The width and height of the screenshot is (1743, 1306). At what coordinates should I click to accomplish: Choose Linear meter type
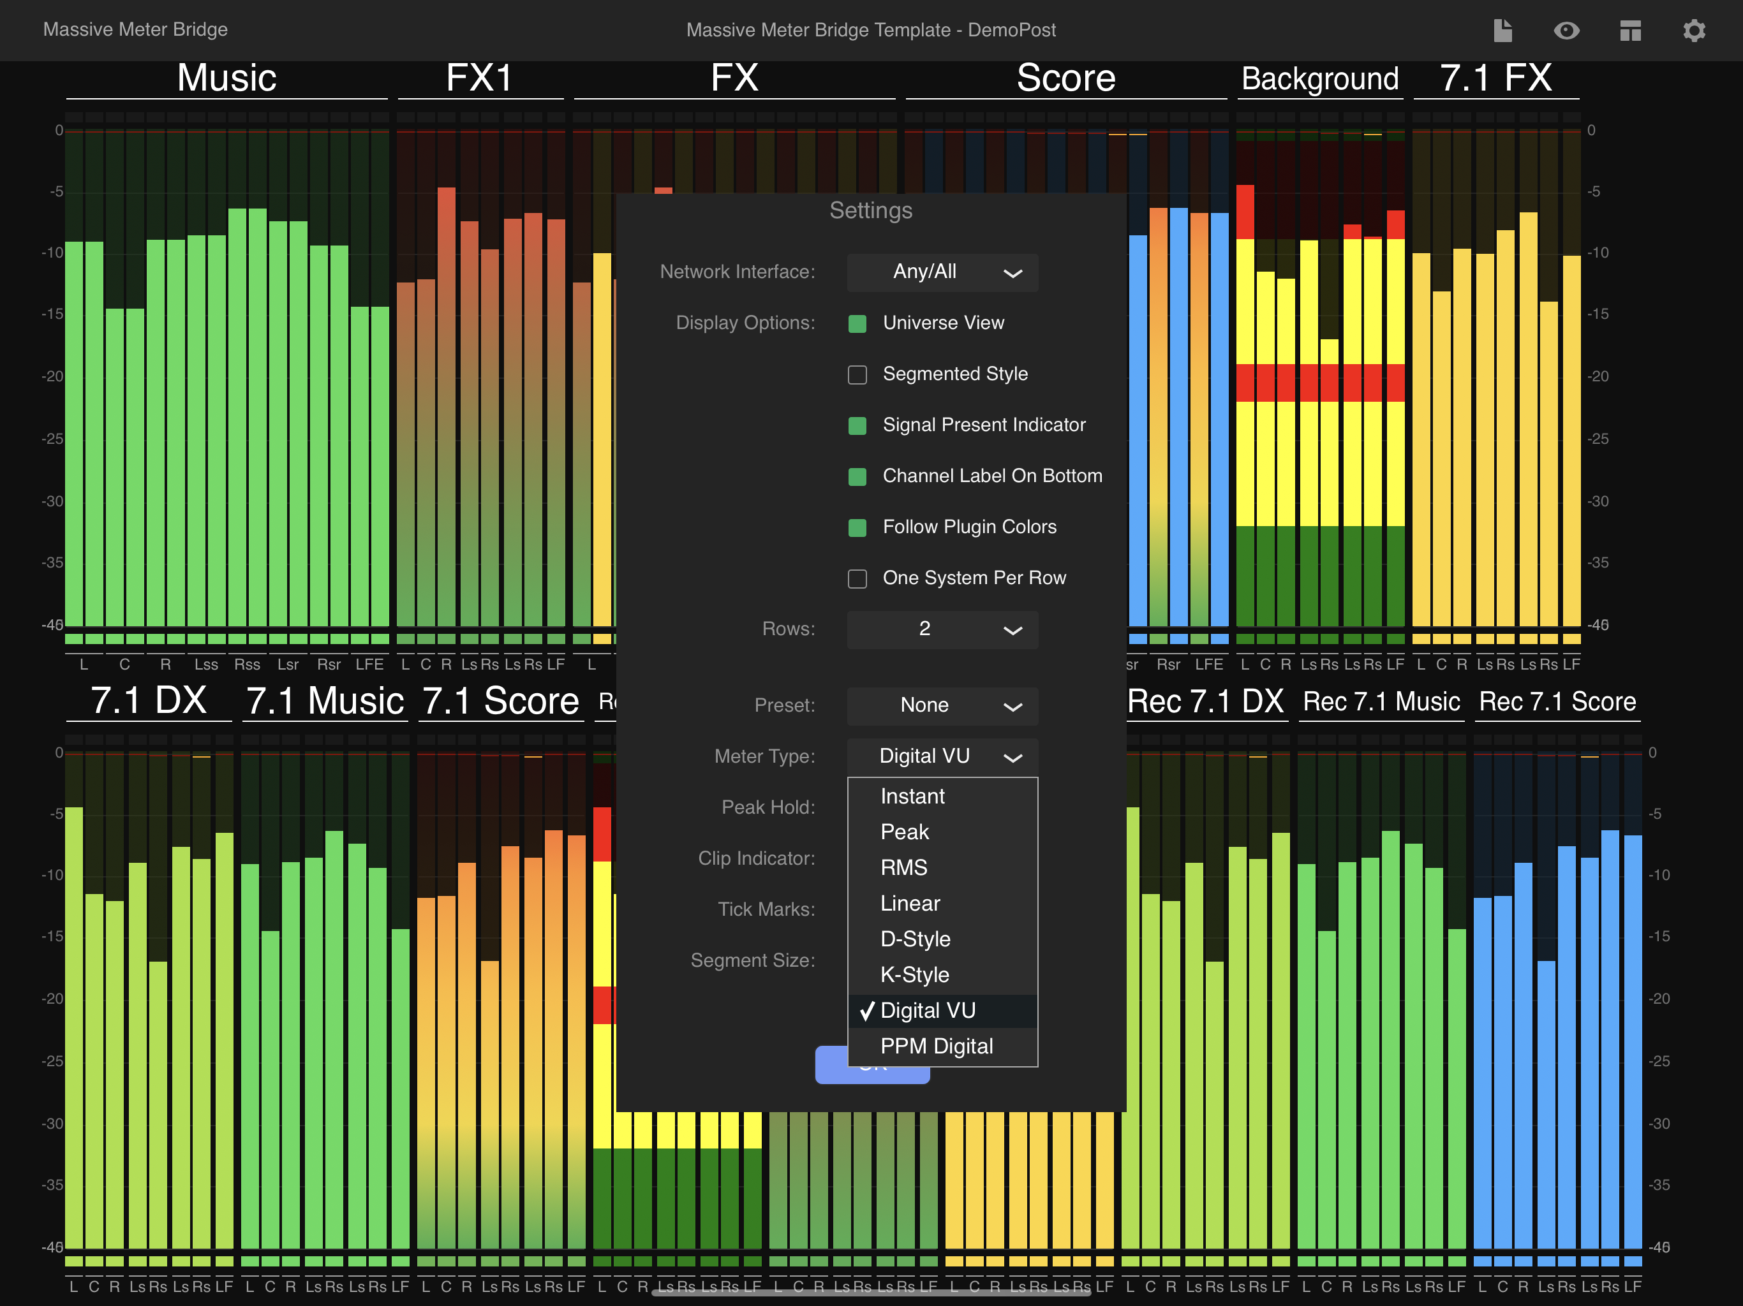click(x=942, y=904)
